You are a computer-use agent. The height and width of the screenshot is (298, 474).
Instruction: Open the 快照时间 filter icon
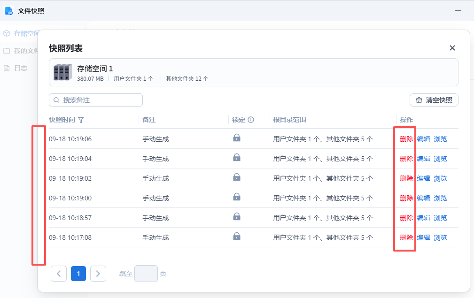pos(81,120)
